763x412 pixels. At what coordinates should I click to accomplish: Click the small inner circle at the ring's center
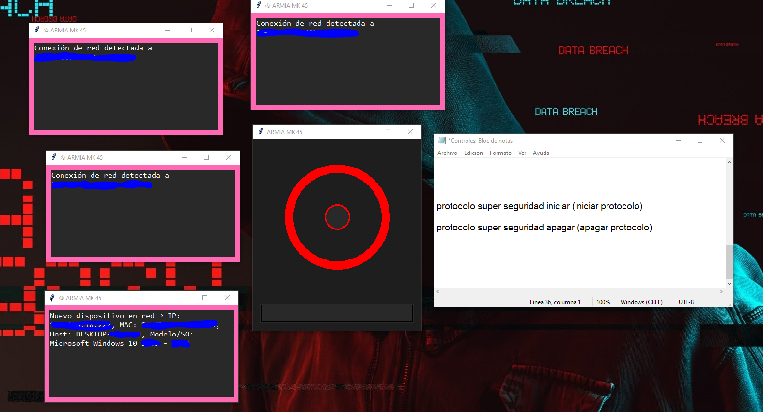point(337,217)
